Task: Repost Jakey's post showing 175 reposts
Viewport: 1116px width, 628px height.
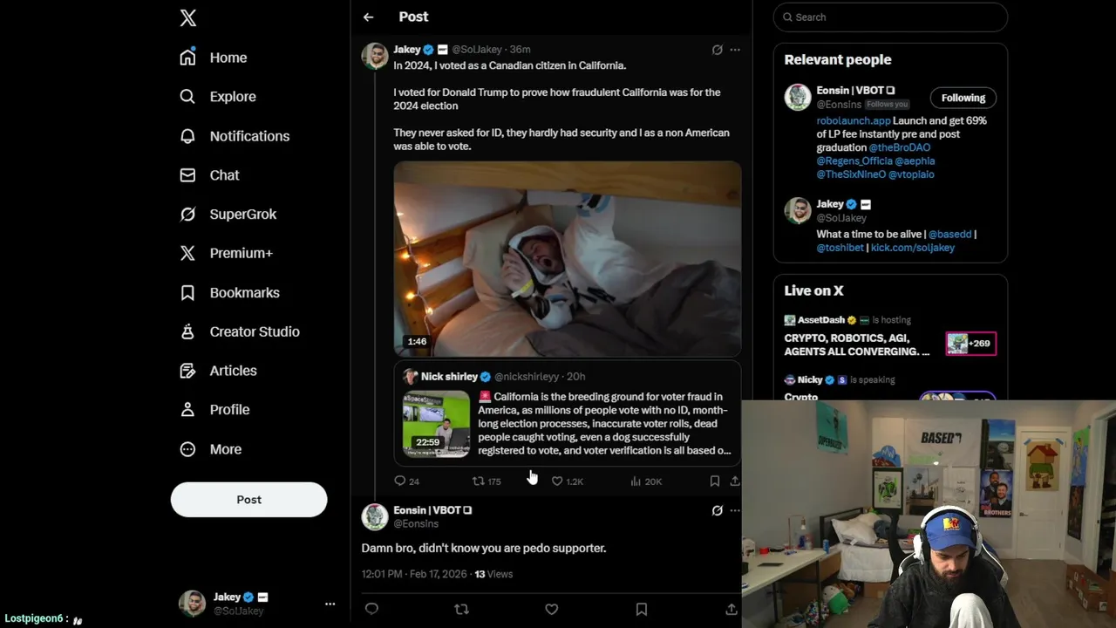Action: click(478, 481)
